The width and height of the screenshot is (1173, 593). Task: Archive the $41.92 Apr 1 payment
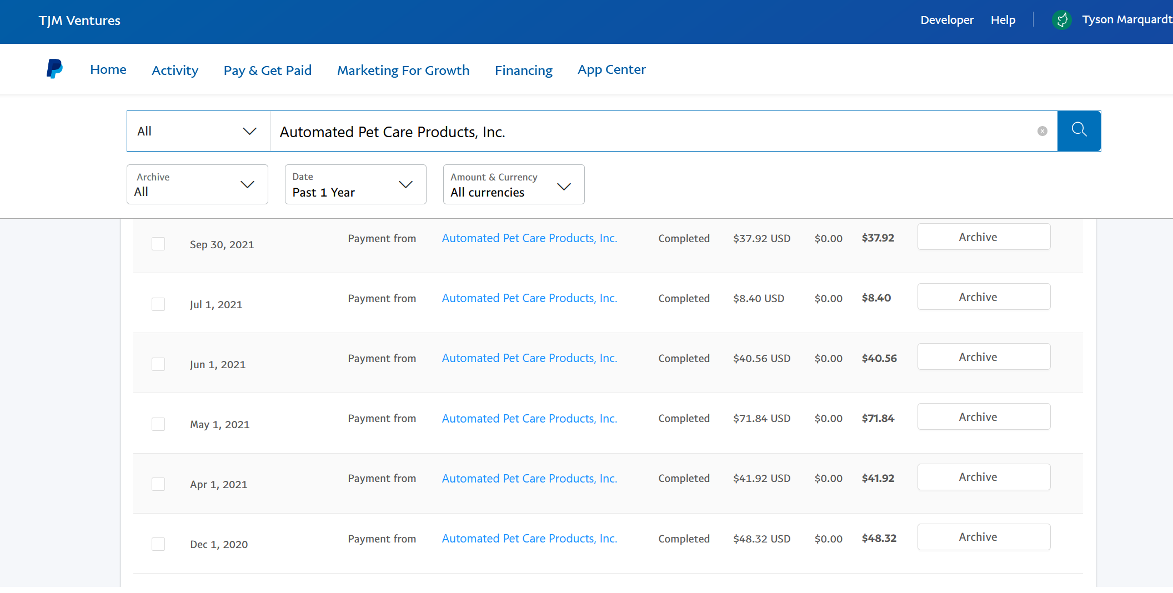click(x=984, y=477)
